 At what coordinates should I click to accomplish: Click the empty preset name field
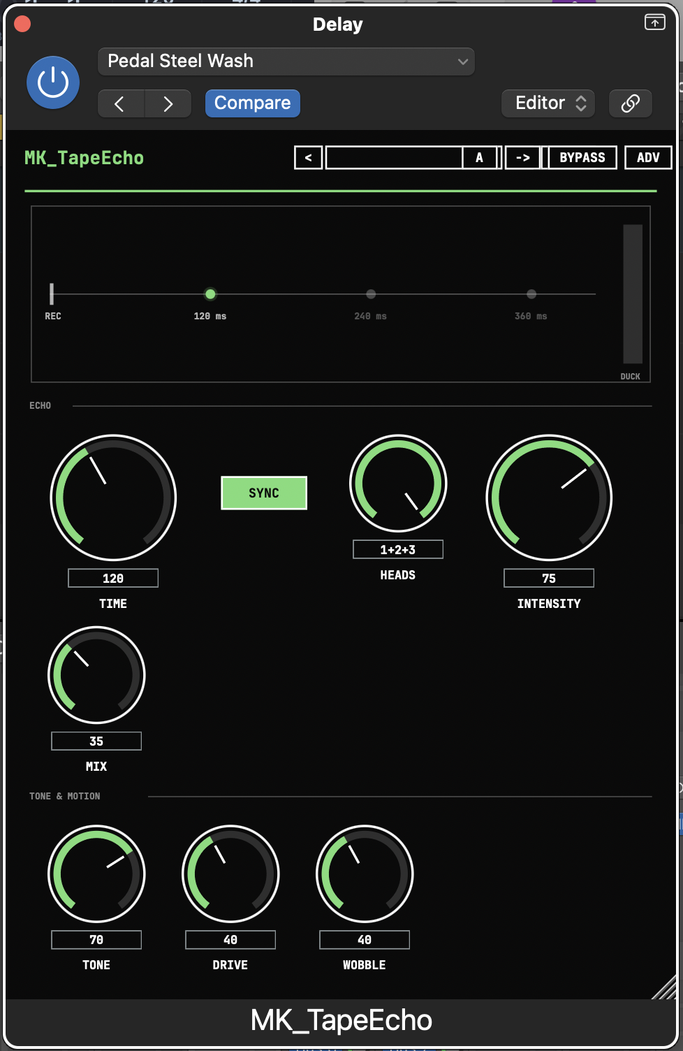(394, 158)
